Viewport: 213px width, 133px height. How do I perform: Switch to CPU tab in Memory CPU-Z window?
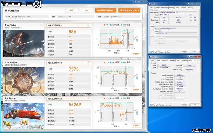tap(152, 61)
